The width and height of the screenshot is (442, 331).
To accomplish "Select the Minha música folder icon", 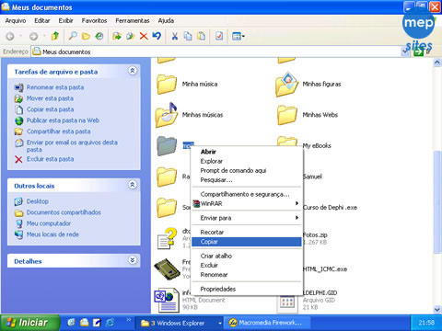I will [167, 84].
